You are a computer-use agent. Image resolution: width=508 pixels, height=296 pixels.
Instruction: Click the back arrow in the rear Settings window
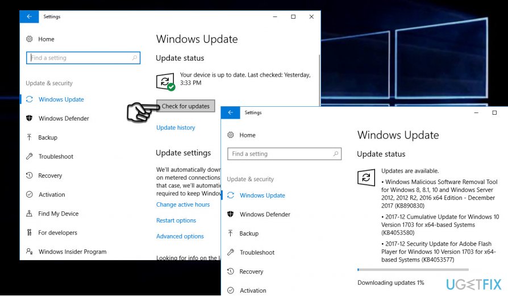click(29, 16)
